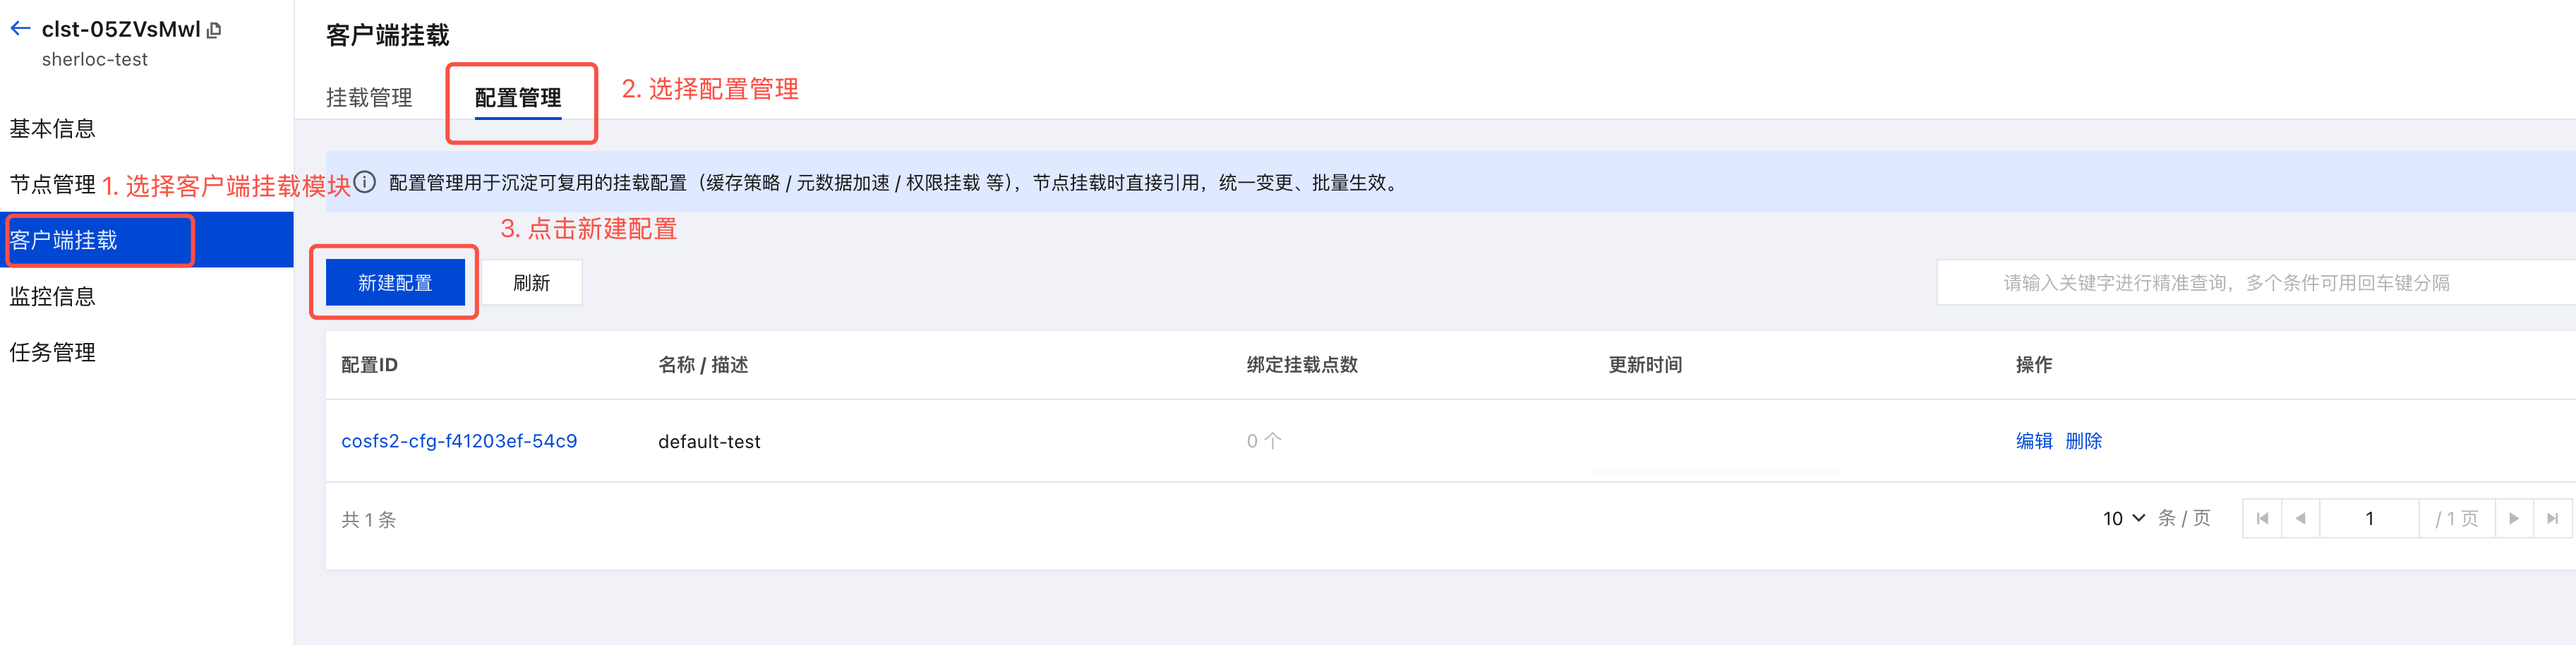
Task: Click 编辑 for default-test config
Action: coord(2034,441)
